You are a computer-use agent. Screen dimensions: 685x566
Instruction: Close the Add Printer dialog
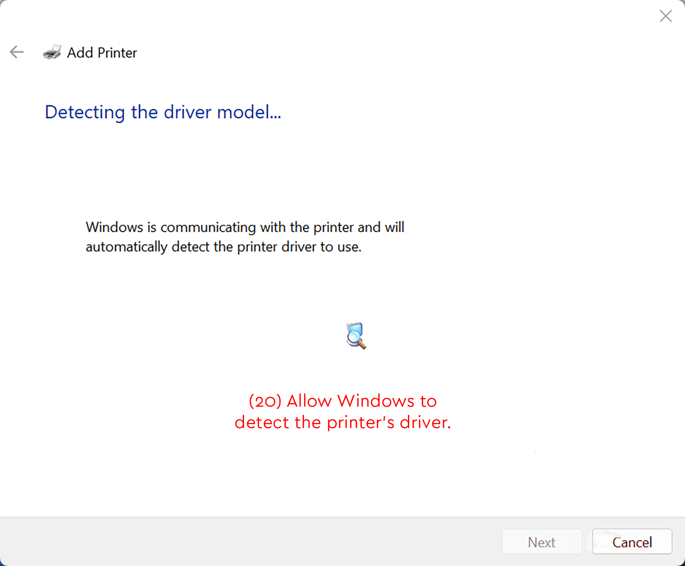coord(665,16)
